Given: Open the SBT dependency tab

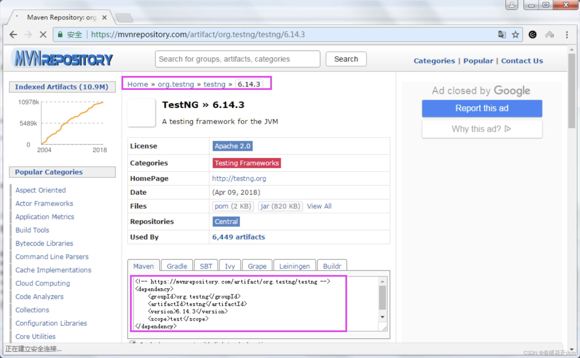Looking at the screenshot, I should 206,266.
